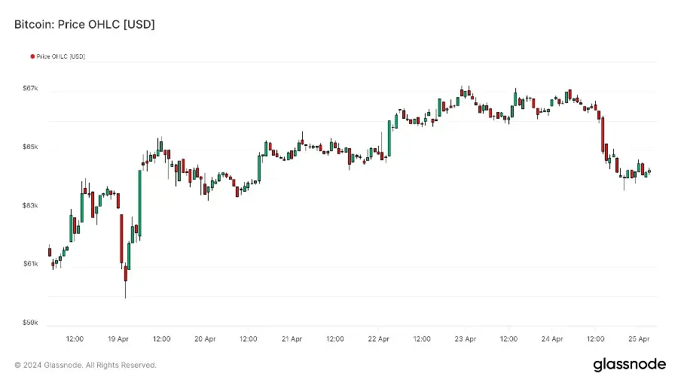Image resolution: width=681 pixels, height=382 pixels.
Task: Select the 25 Apr x-axis date label
Action: pyautogui.click(x=639, y=339)
